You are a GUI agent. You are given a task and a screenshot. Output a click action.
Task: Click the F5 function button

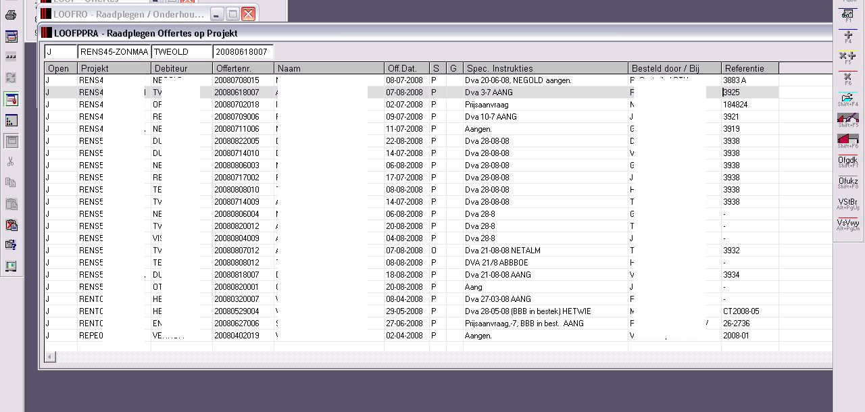point(848,57)
